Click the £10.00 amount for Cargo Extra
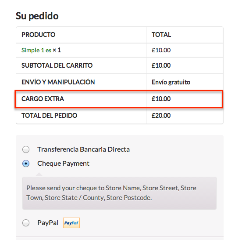 pyautogui.click(x=161, y=99)
